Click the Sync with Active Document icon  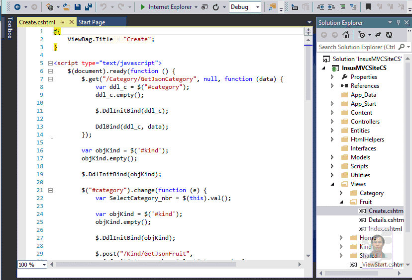pos(378,35)
